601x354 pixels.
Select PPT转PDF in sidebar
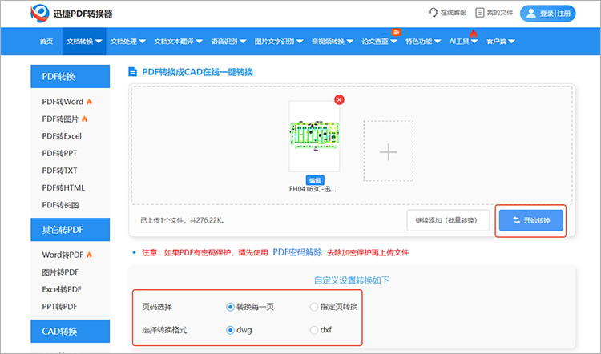click(59, 307)
